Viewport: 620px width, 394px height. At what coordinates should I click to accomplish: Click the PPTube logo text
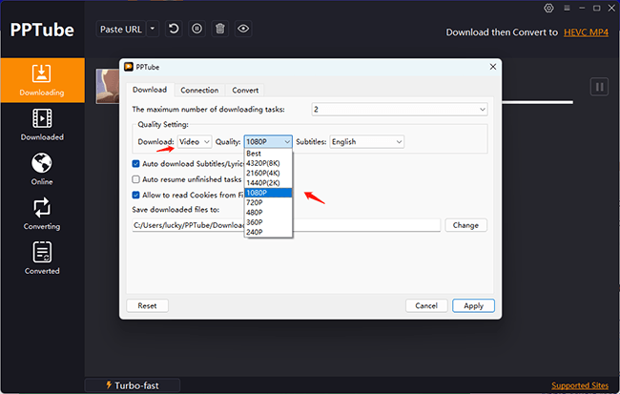(42, 31)
